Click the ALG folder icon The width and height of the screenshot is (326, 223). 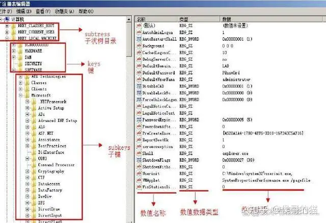(x=34, y=127)
